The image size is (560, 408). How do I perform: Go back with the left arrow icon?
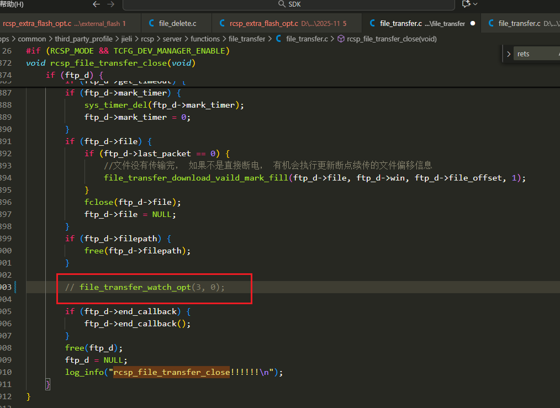(96, 4)
